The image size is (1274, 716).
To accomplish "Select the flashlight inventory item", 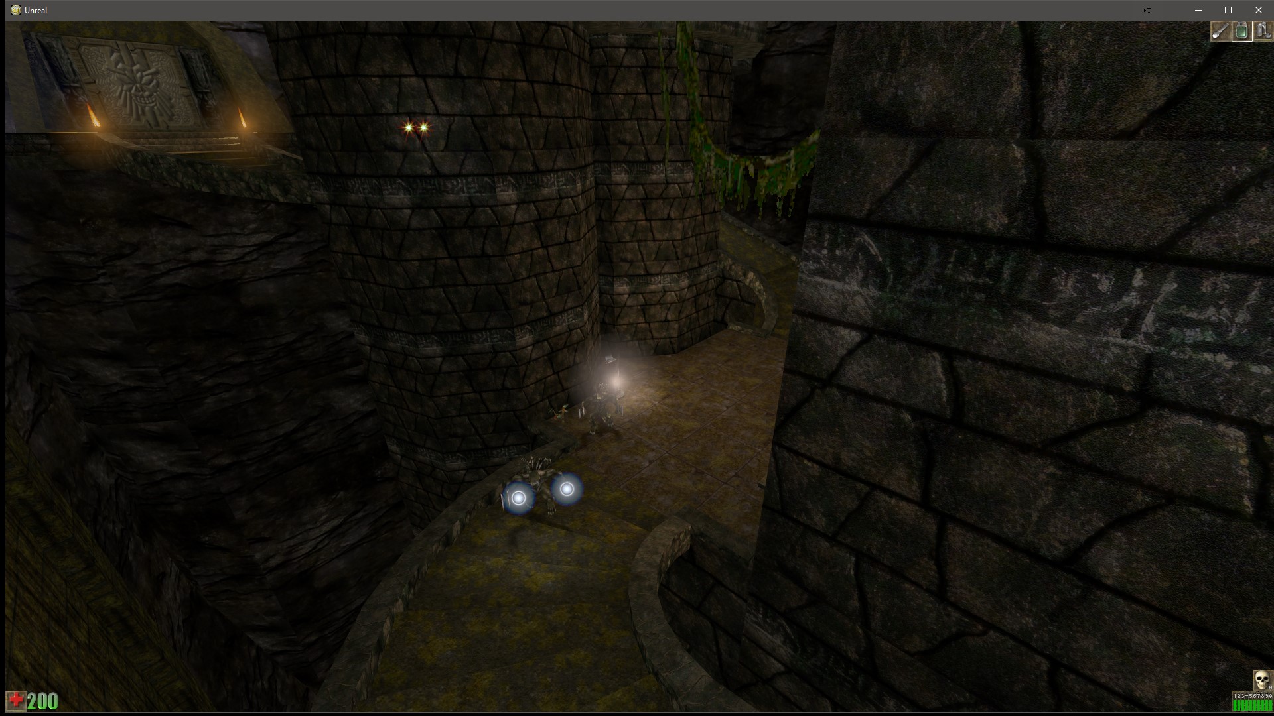I will point(1220,31).
